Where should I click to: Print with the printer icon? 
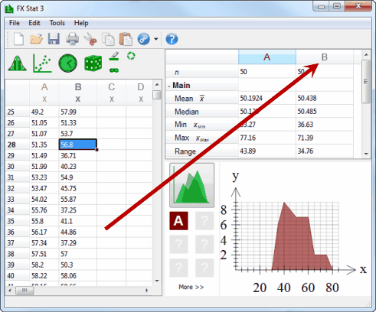click(72, 39)
